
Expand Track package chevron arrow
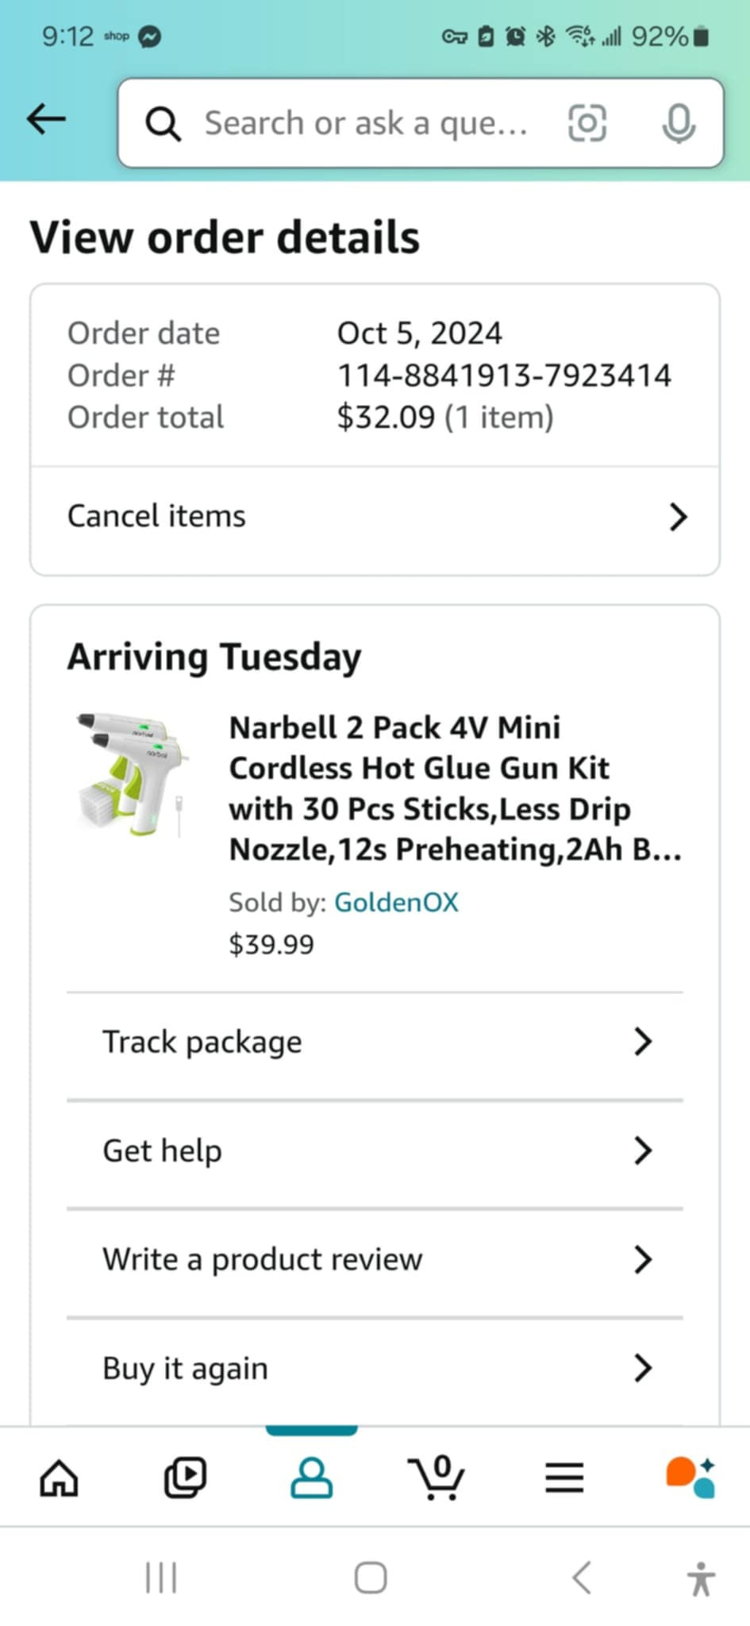click(643, 1042)
